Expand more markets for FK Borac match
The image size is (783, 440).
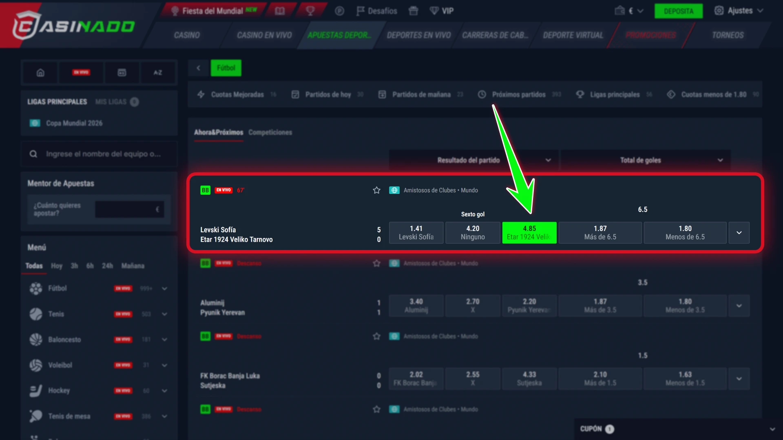[x=739, y=378]
